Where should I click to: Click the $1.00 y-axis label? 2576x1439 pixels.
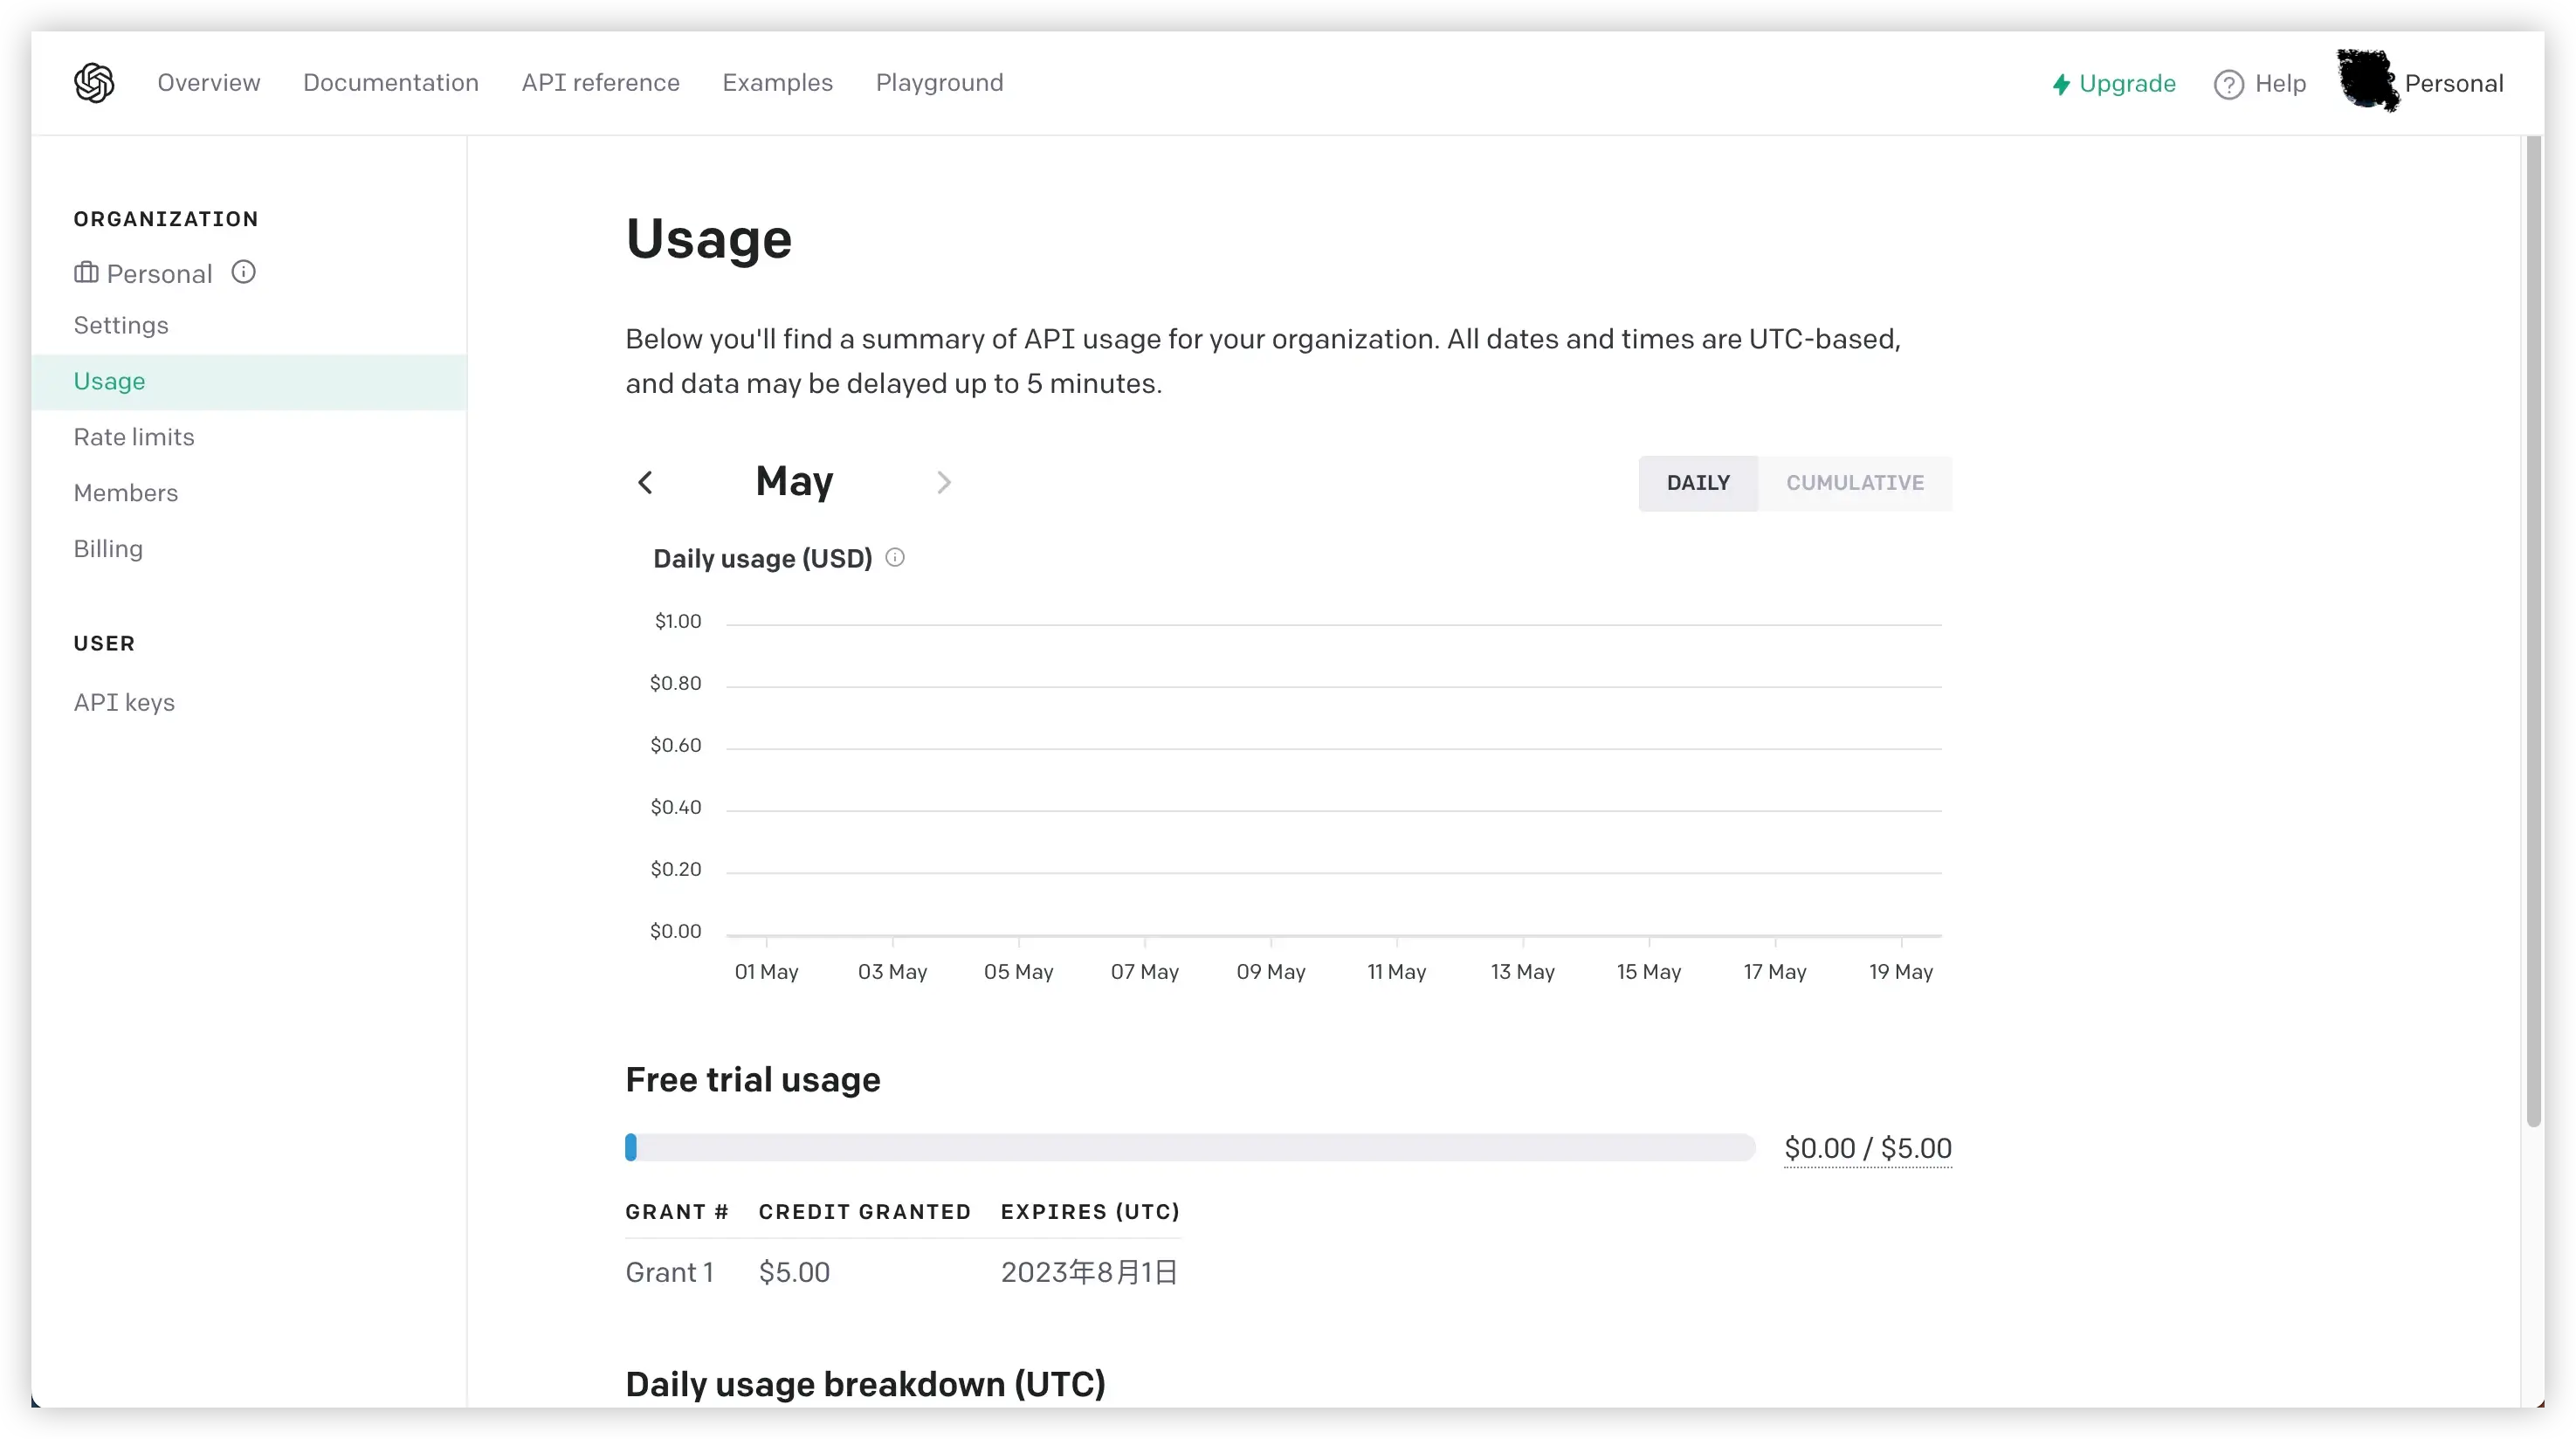pyautogui.click(x=677, y=621)
